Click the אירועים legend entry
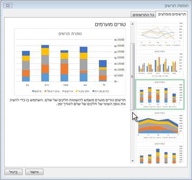Viewport: 192px width, 180px height. pyautogui.click(x=68, y=91)
